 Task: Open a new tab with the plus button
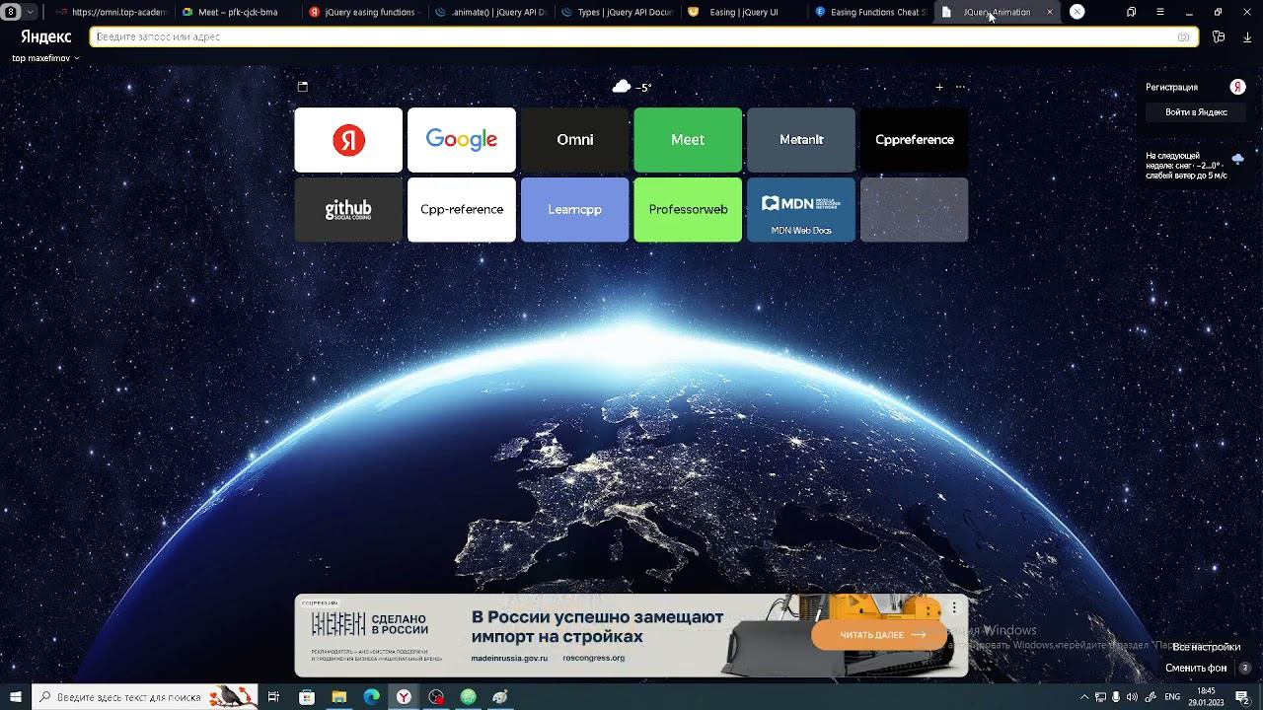point(1077,12)
